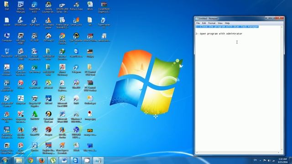Open the Format menu in Notepad
292x164 pixels.
pyautogui.click(x=212, y=23)
